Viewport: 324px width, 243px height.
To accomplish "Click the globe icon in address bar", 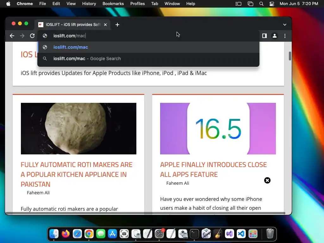I will pyautogui.click(x=45, y=36).
